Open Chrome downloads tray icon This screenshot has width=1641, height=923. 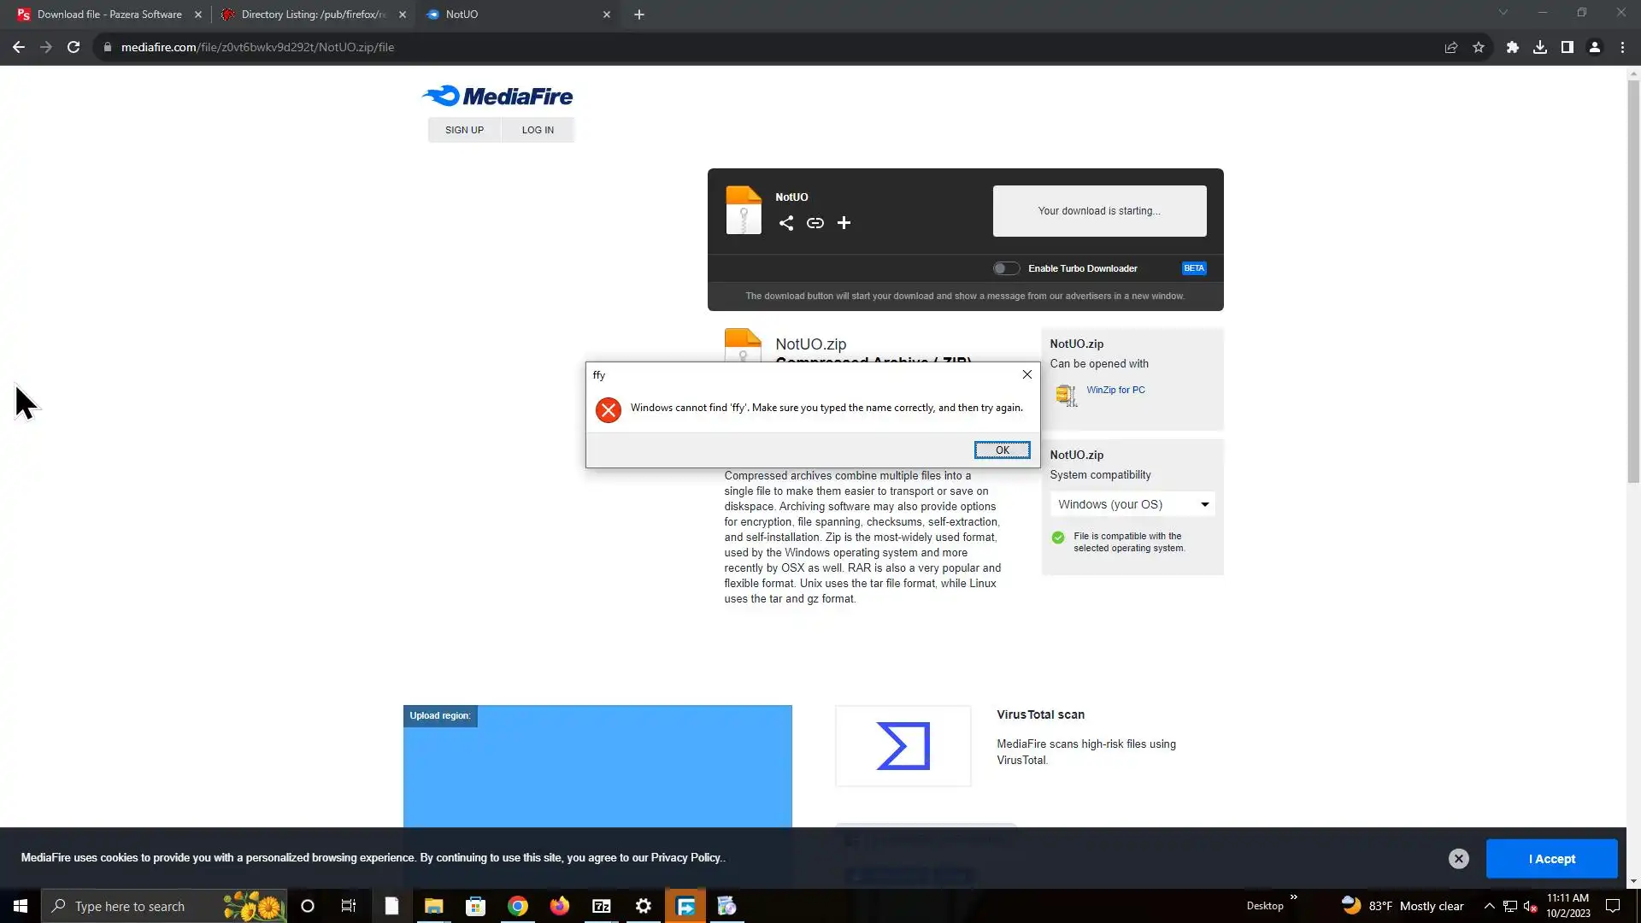[x=1539, y=47]
